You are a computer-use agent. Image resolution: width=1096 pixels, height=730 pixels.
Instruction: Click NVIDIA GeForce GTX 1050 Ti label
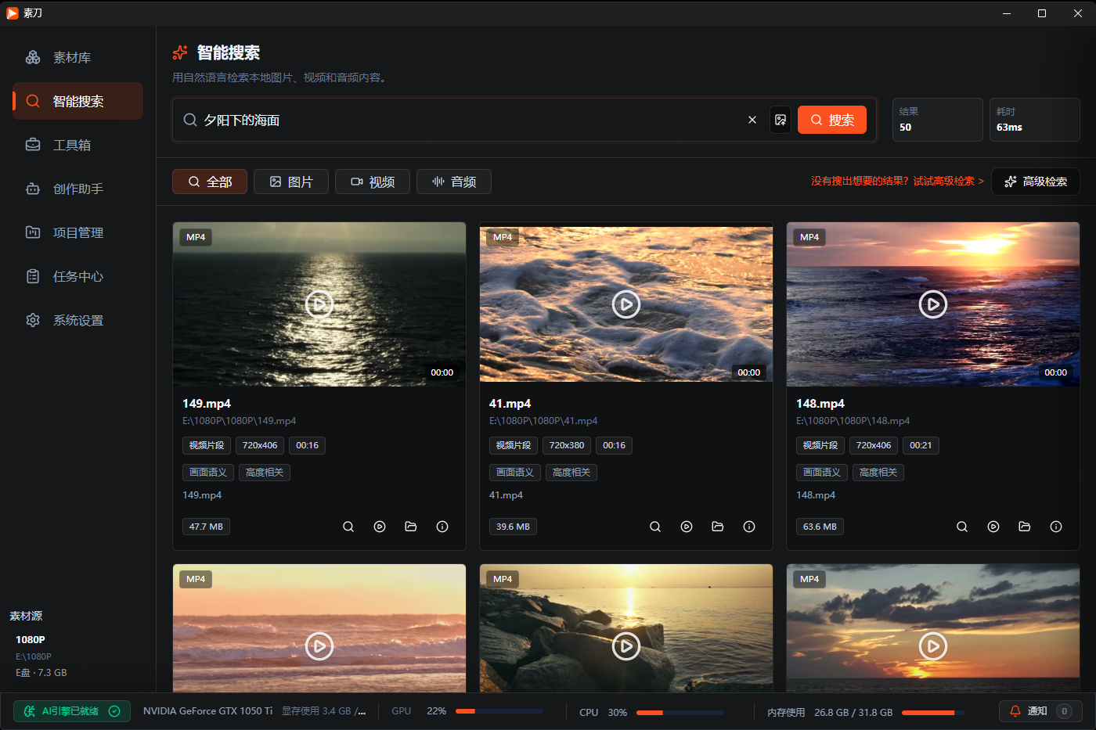pos(207,711)
